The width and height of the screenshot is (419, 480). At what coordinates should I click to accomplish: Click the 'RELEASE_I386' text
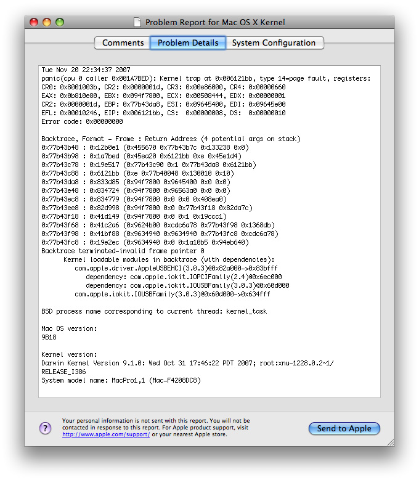pyautogui.click(x=63, y=372)
